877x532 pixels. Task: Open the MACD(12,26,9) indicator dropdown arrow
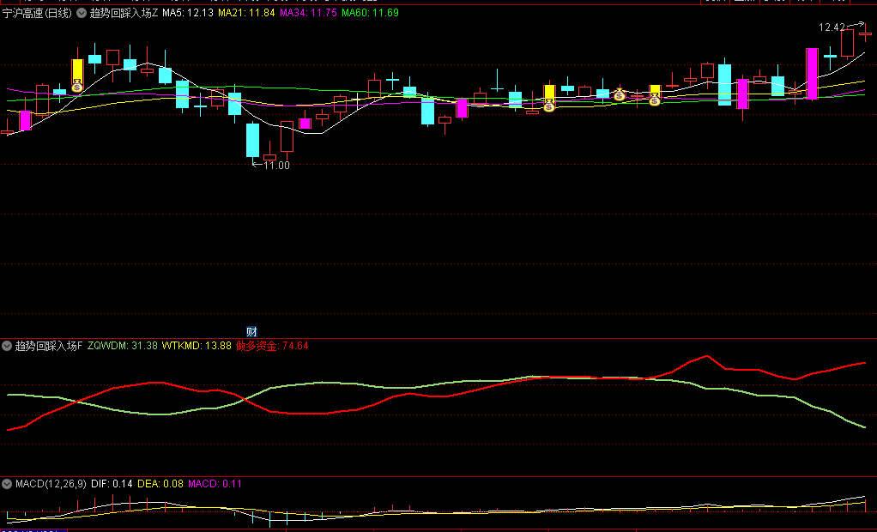pos(7,484)
